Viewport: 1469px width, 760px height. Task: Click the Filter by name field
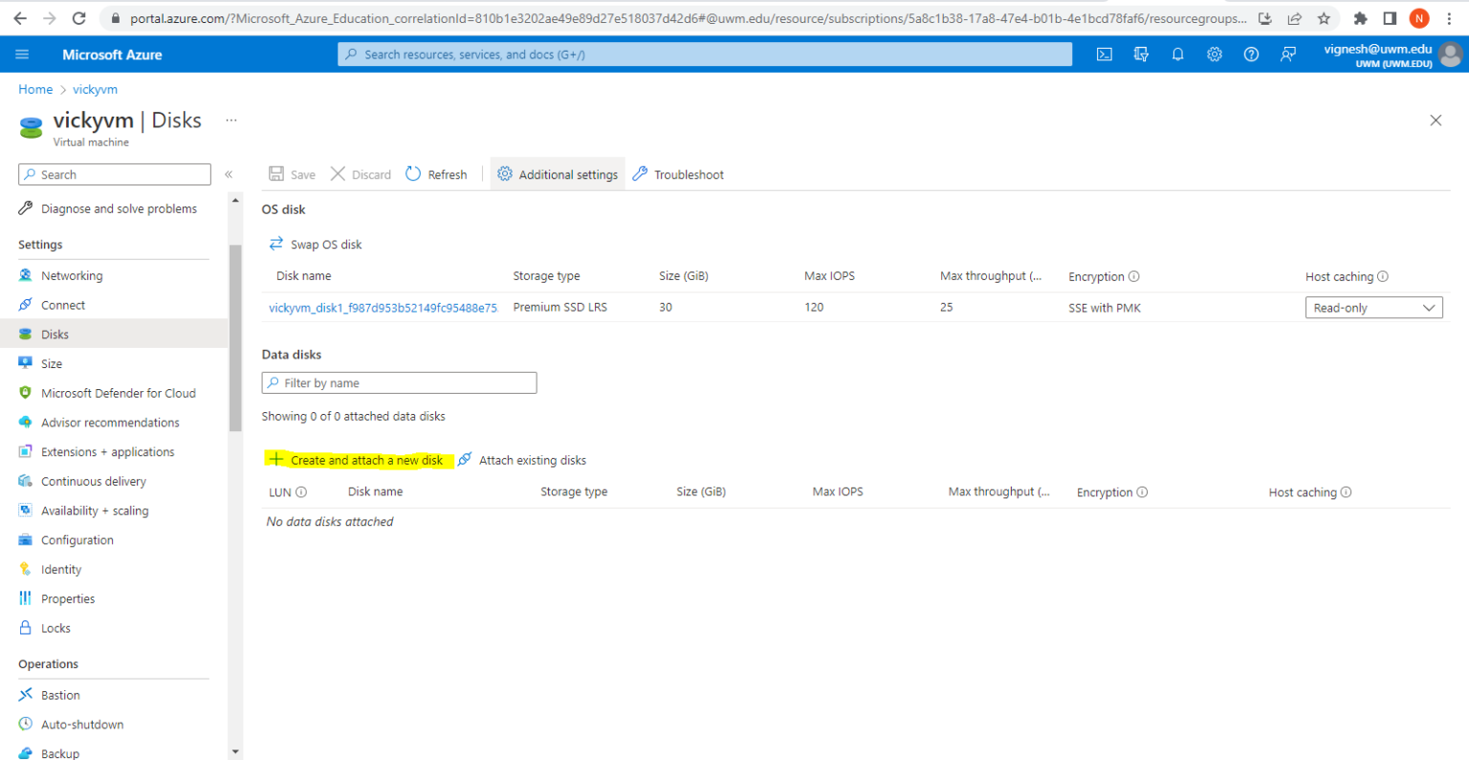click(x=399, y=382)
